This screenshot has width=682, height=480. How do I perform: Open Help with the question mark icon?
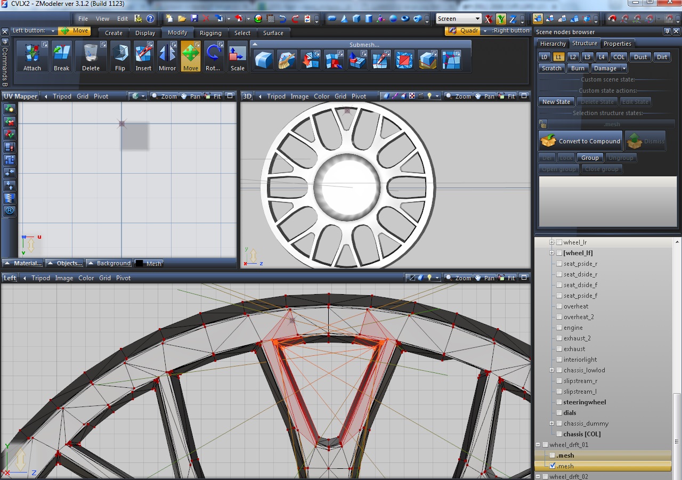click(x=150, y=19)
